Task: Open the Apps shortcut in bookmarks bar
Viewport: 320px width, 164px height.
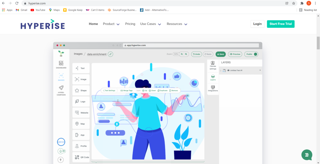Action: pyautogui.click(x=7, y=10)
